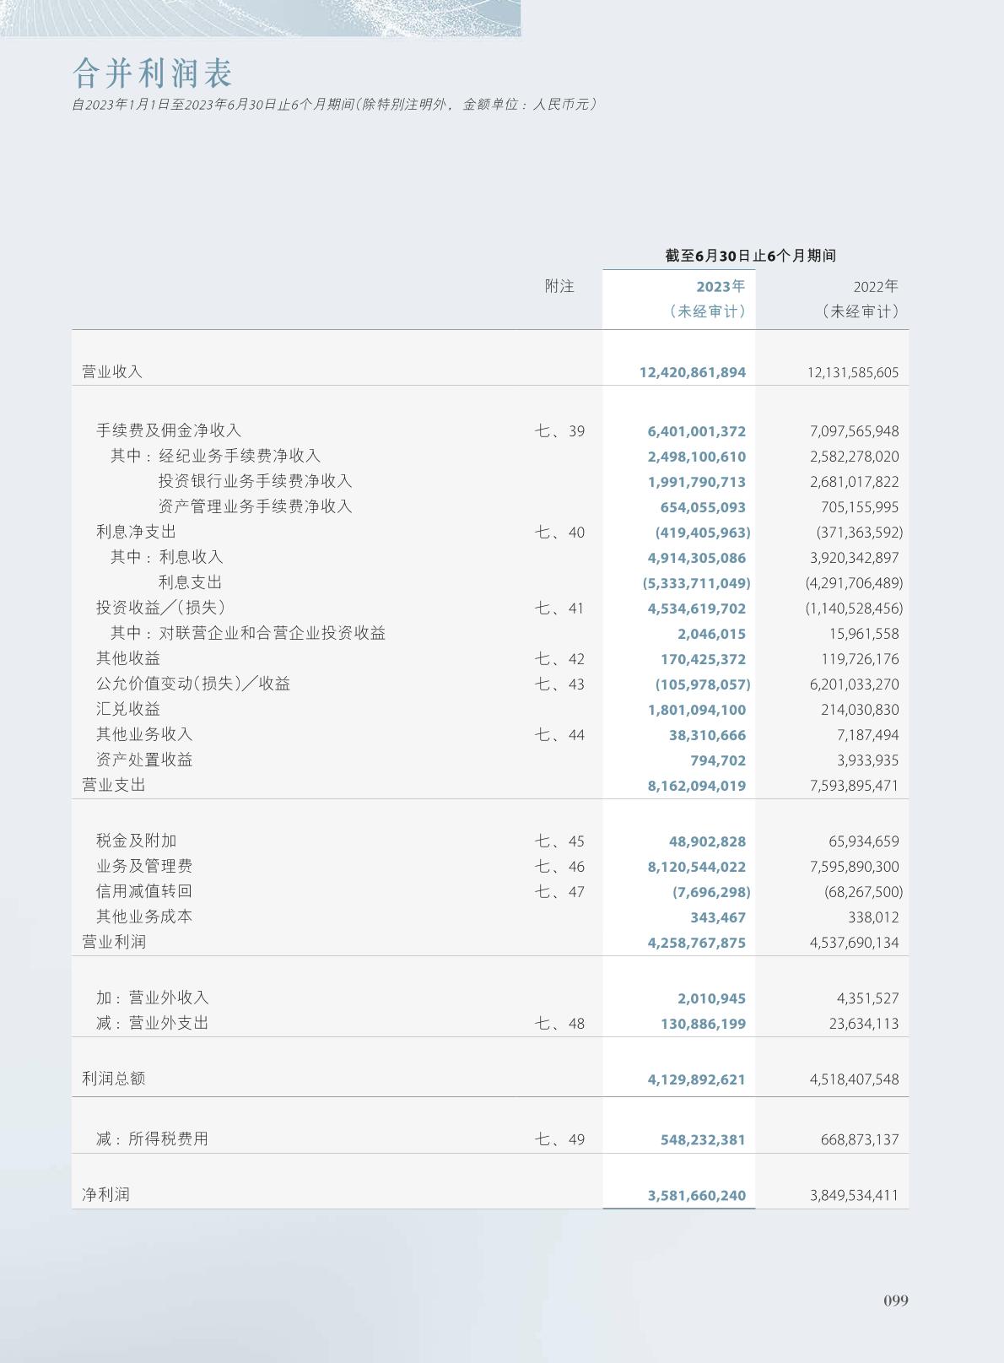The height and width of the screenshot is (1363, 1004).
Task: Click the 营业收入 row label
Action: [x=112, y=372]
